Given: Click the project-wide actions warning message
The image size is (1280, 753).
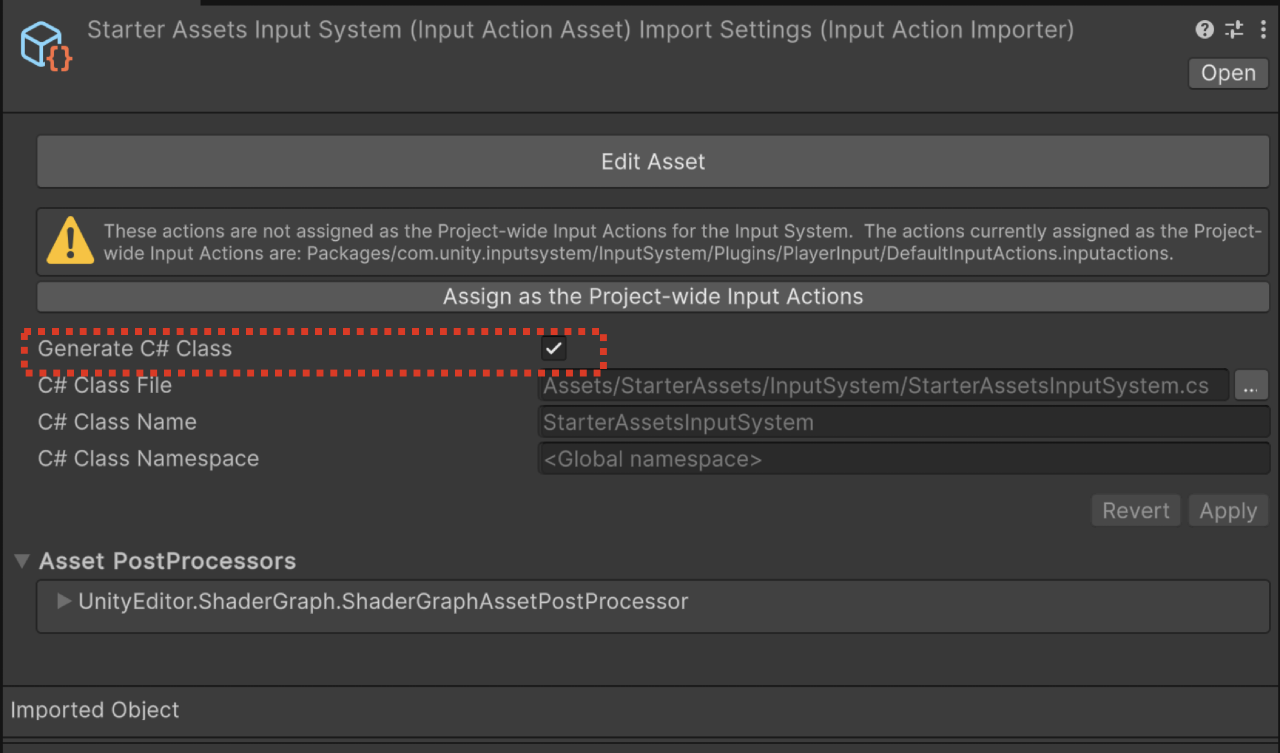Looking at the screenshot, I should [x=682, y=242].
